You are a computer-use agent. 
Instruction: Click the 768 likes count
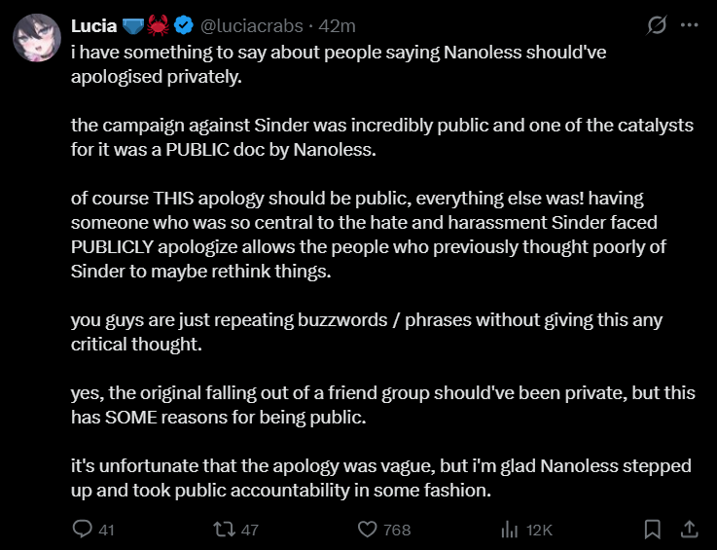click(x=397, y=530)
